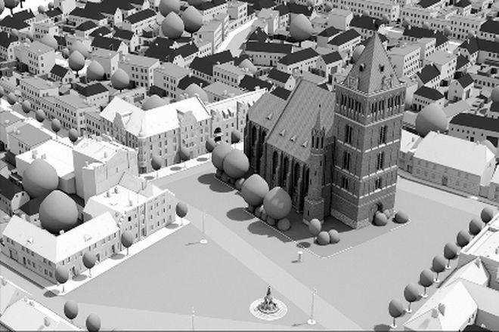The image size is (499, 332).
Task: Select the tall brick church tower
Action: pyautogui.click(x=368, y=134)
